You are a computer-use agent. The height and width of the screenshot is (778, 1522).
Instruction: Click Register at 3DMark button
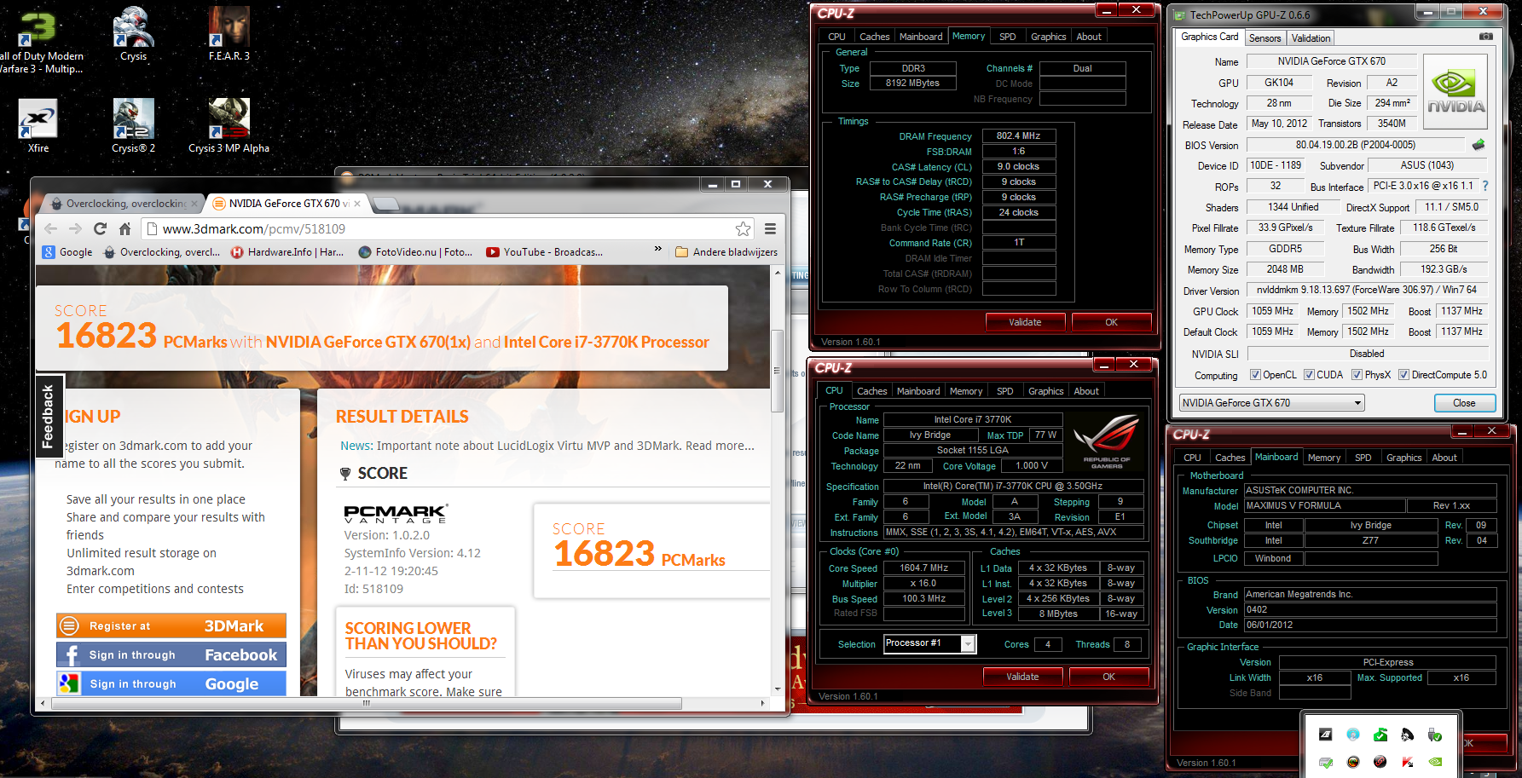[x=171, y=626]
